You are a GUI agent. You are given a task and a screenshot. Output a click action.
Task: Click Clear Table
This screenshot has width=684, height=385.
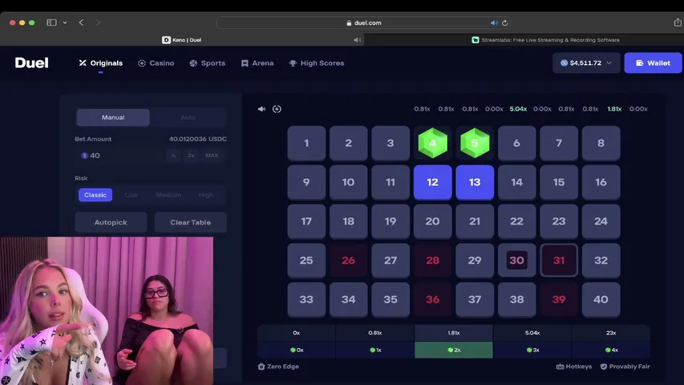tap(190, 222)
